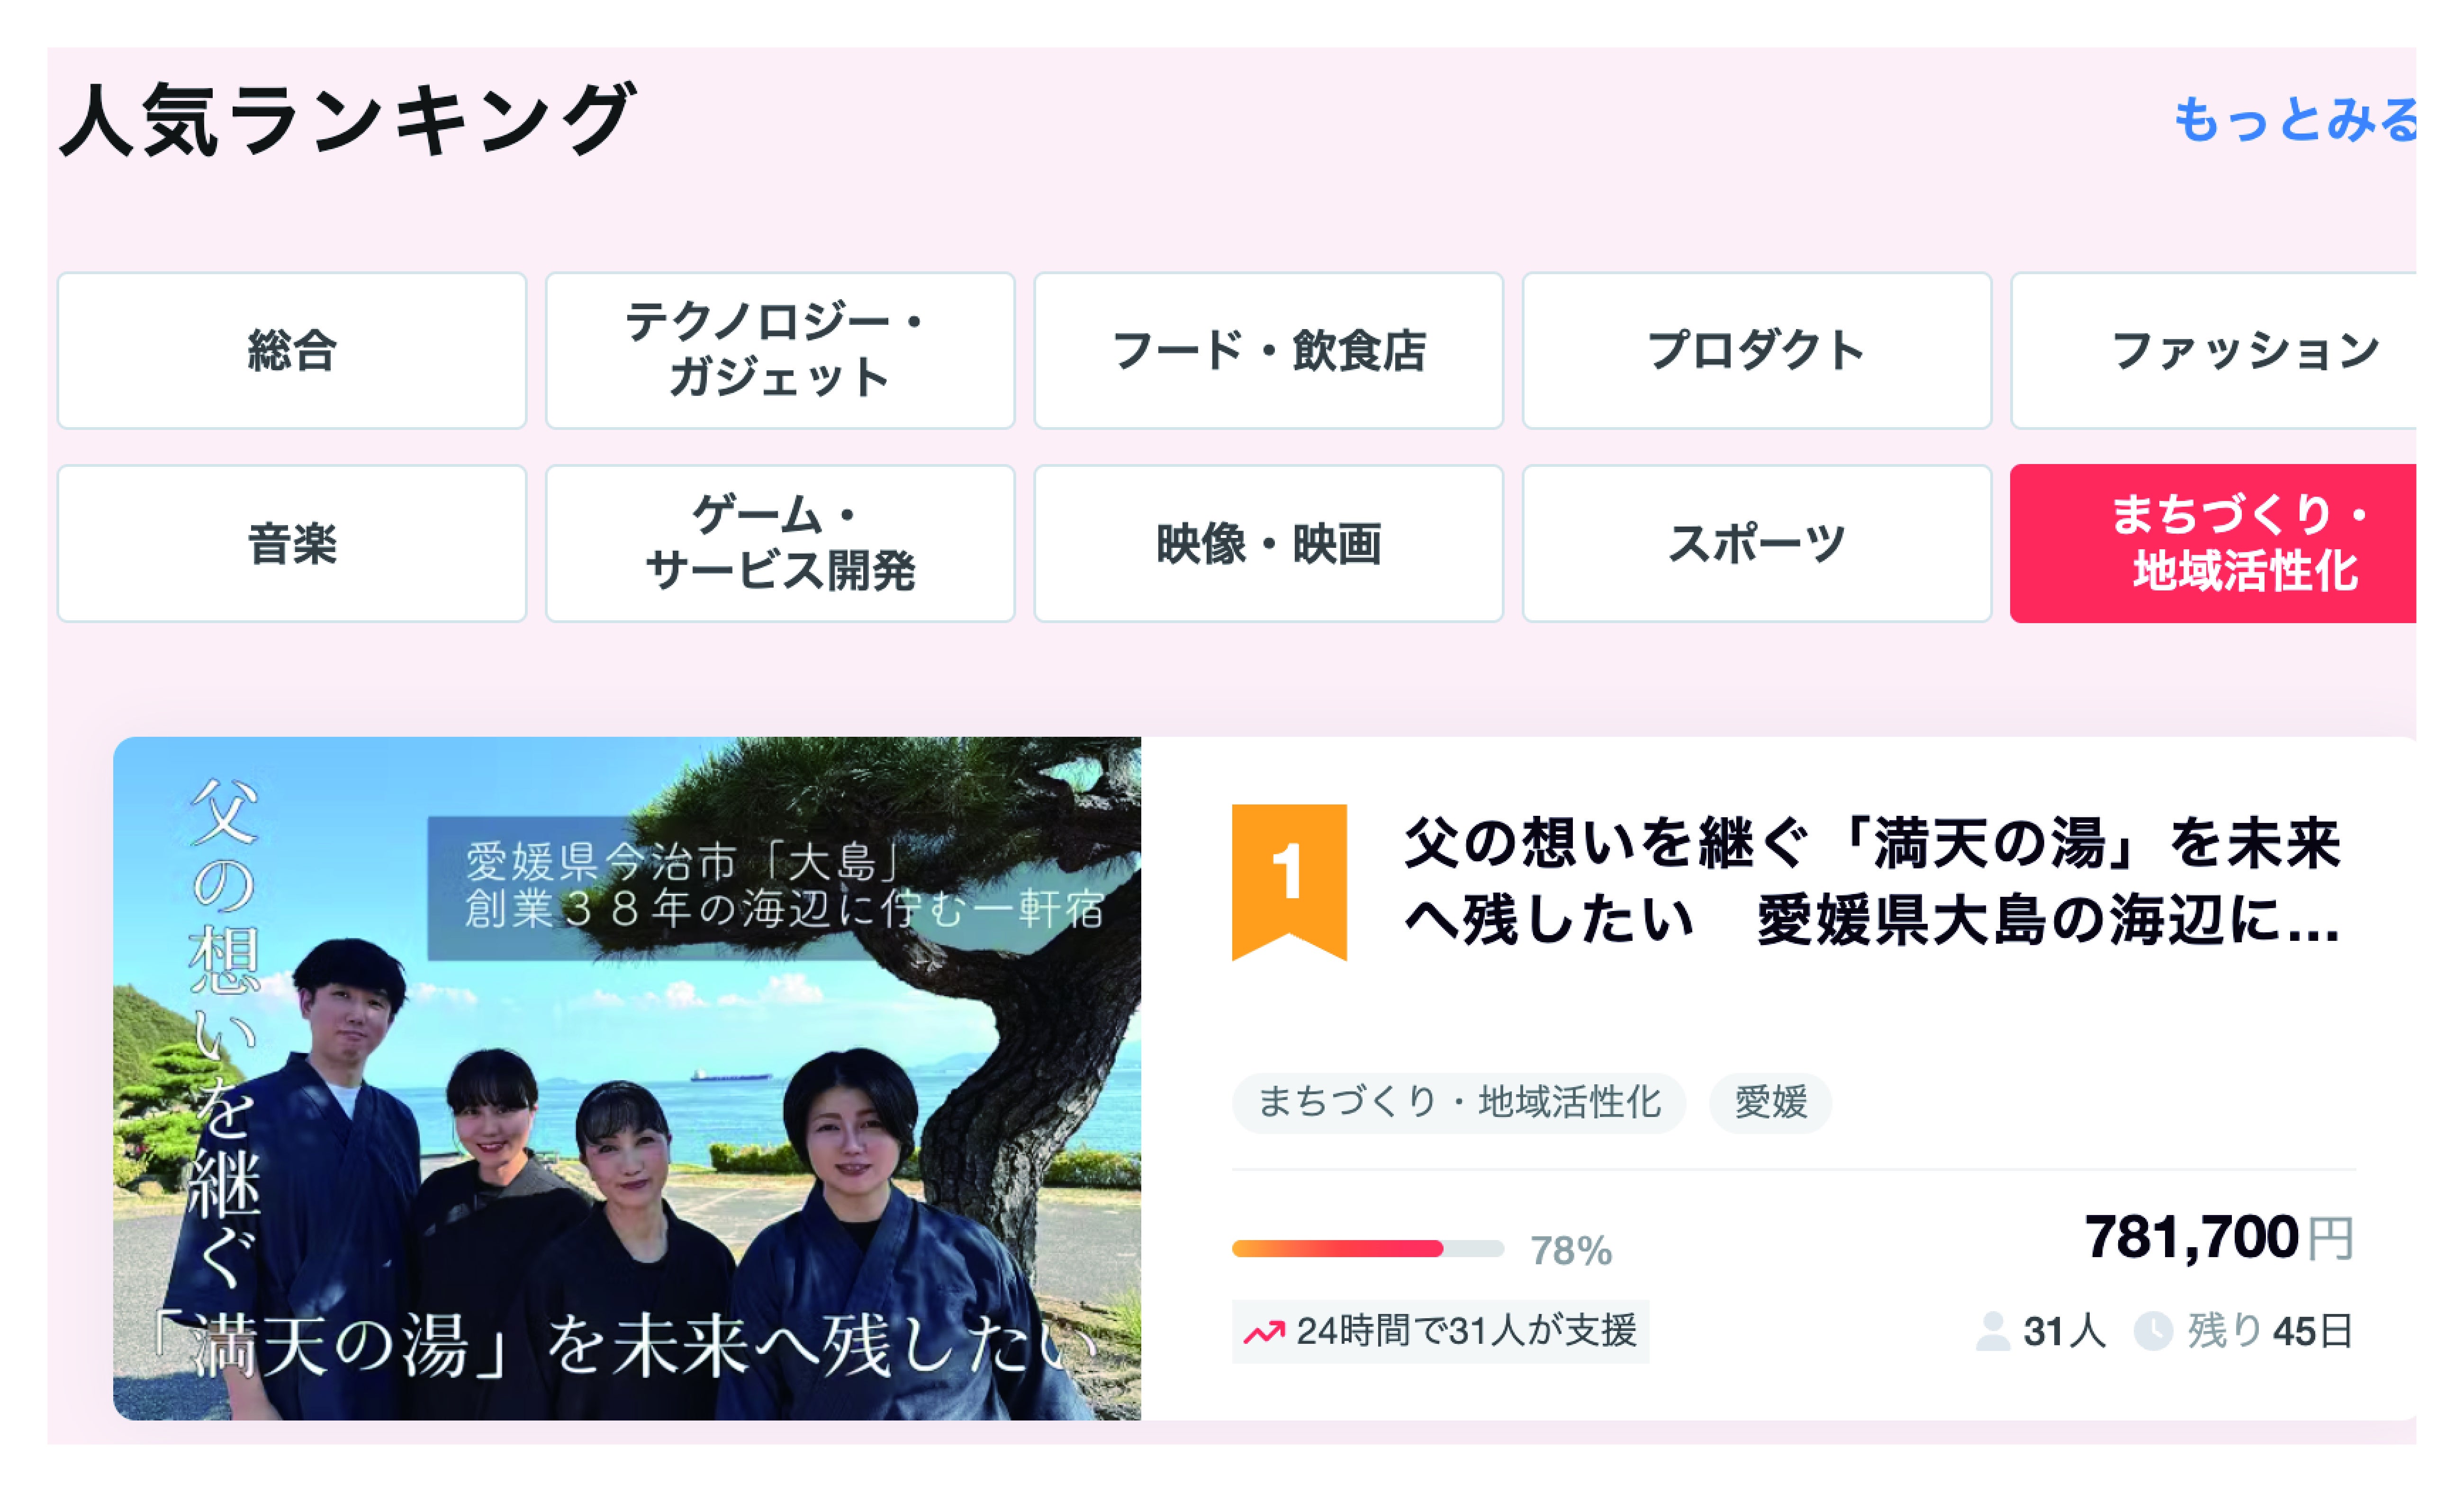Click the clock icon beside 残り45日
Image resolution: width=2464 pixels, height=1492 pixels.
2153,1331
